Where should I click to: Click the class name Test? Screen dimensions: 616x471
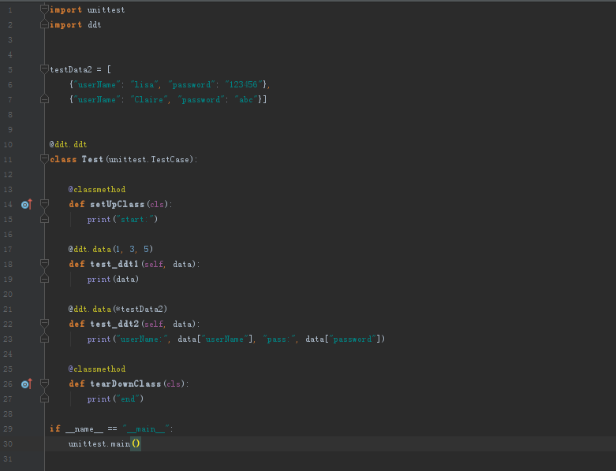click(x=92, y=159)
